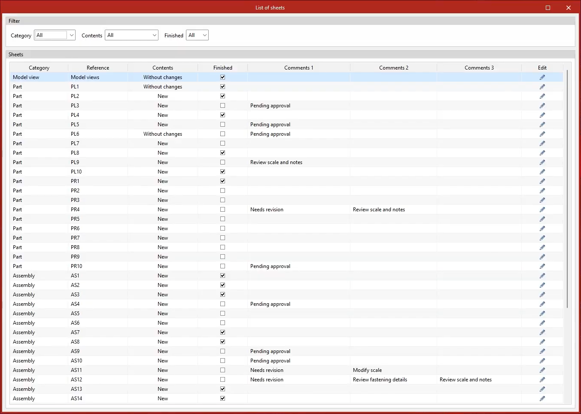Click the Edit column header
The image size is (581, 414).
[x=542, y=68]
